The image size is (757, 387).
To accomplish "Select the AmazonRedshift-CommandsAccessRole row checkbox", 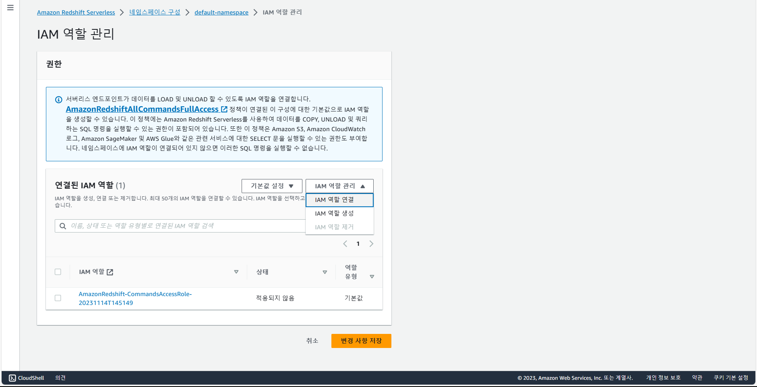I will click(x=58, y=298).
